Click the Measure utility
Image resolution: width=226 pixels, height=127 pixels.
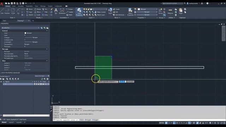coord(170,11)
